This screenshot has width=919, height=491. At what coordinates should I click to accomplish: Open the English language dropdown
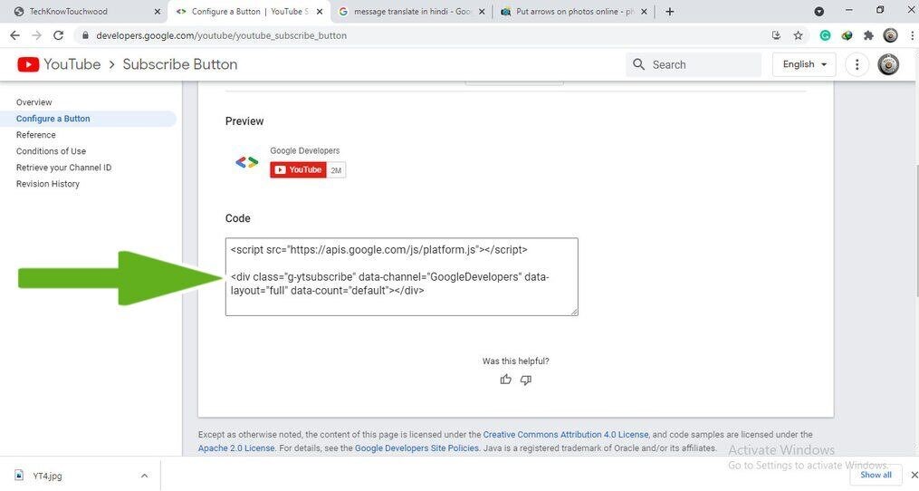click(804, 64)
